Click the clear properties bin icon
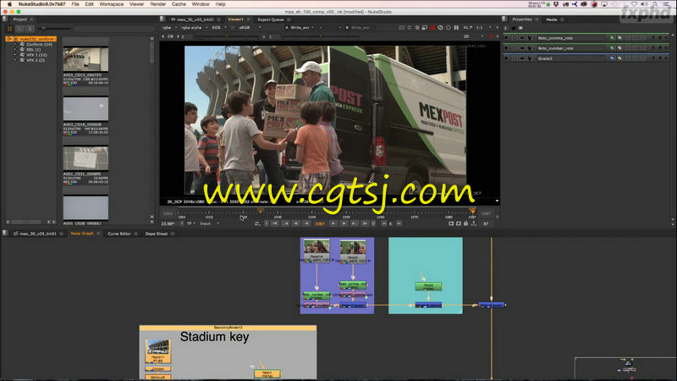 [520, 28]
